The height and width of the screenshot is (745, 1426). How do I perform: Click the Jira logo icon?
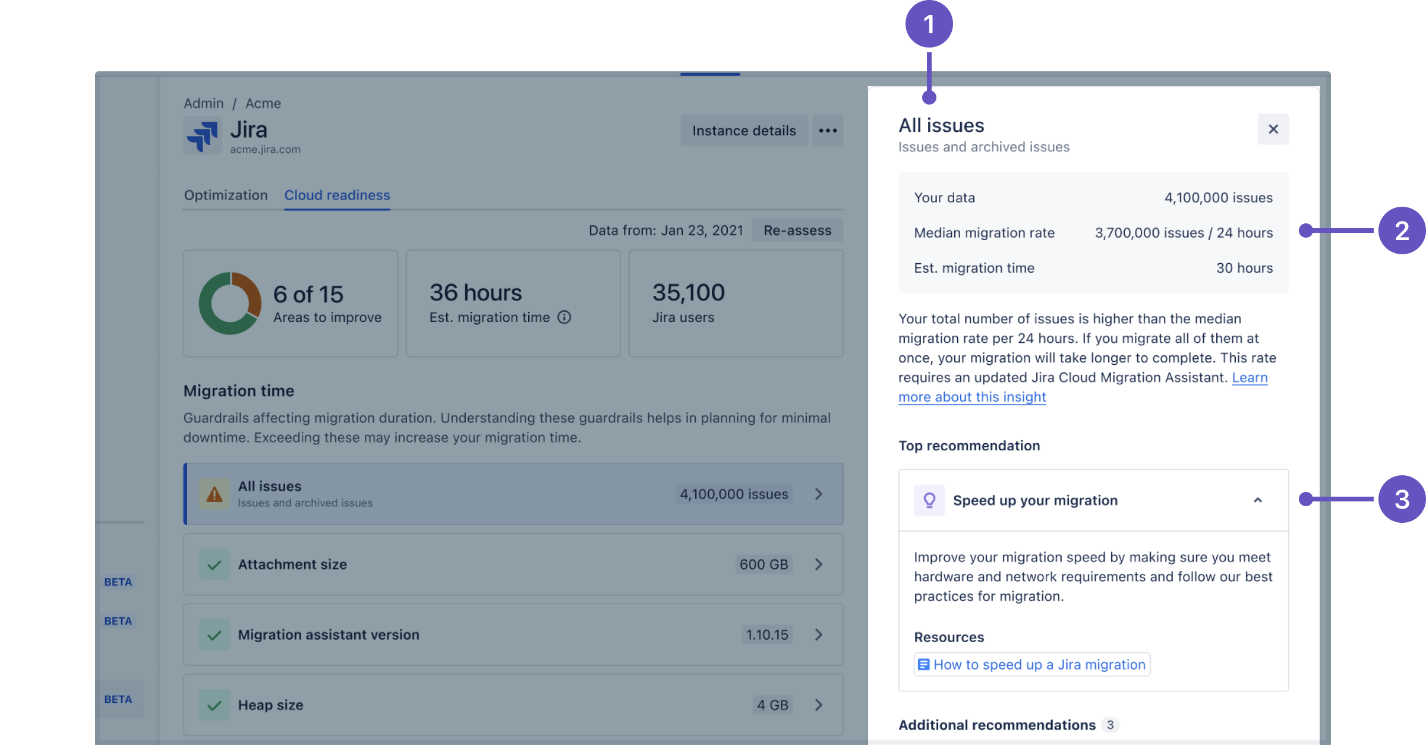203,135
